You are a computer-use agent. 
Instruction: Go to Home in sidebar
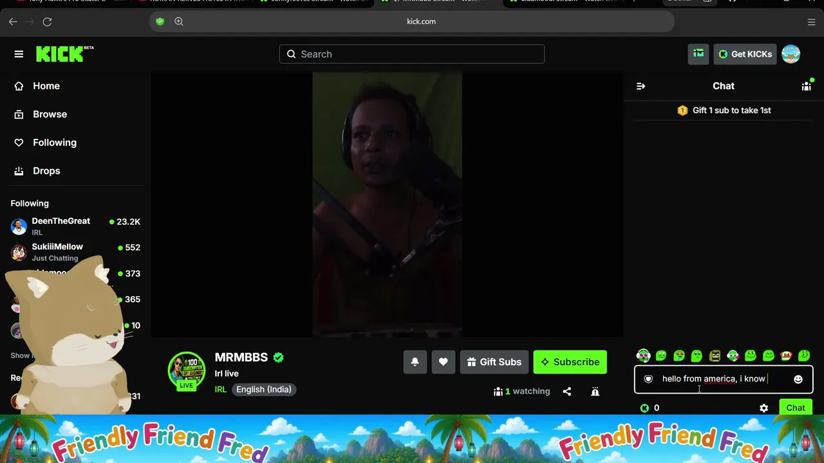tap(46, 86)
